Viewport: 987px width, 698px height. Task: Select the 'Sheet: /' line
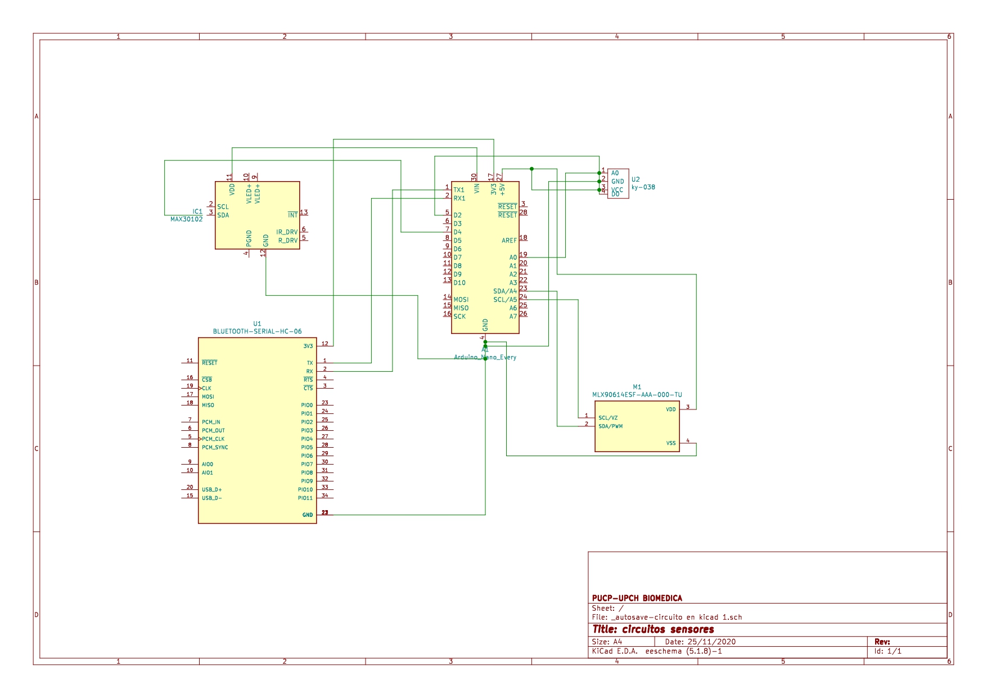(607, 609)
